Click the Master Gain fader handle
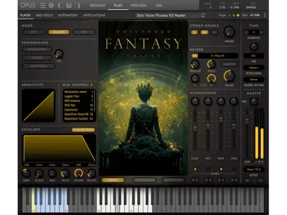Viewport: 287px width, 215px height. coord(247,120)
